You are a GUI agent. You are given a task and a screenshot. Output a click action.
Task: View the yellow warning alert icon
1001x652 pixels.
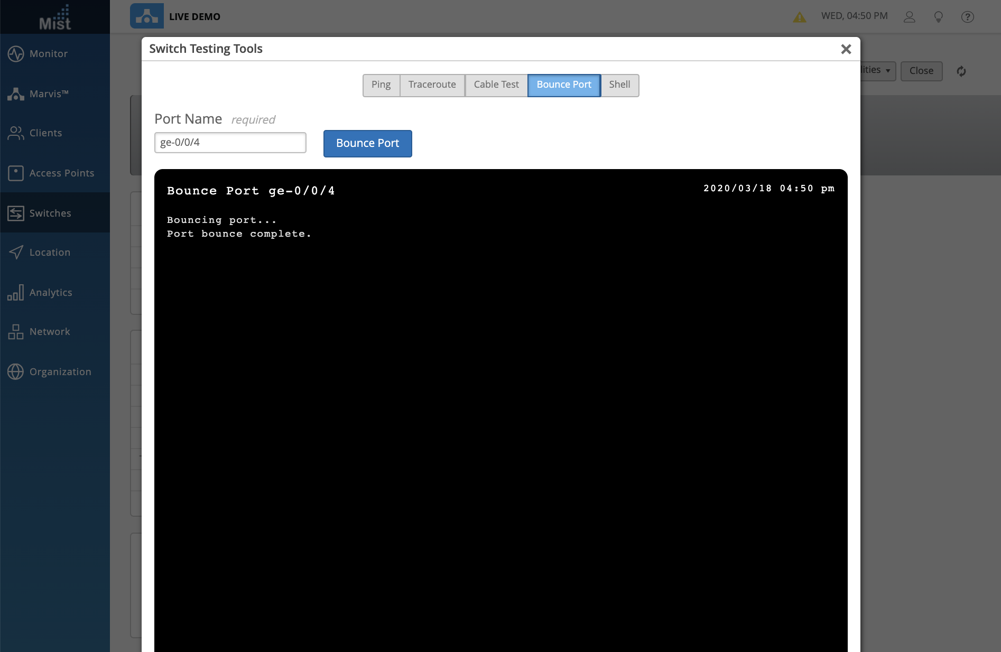click(800, 17)
